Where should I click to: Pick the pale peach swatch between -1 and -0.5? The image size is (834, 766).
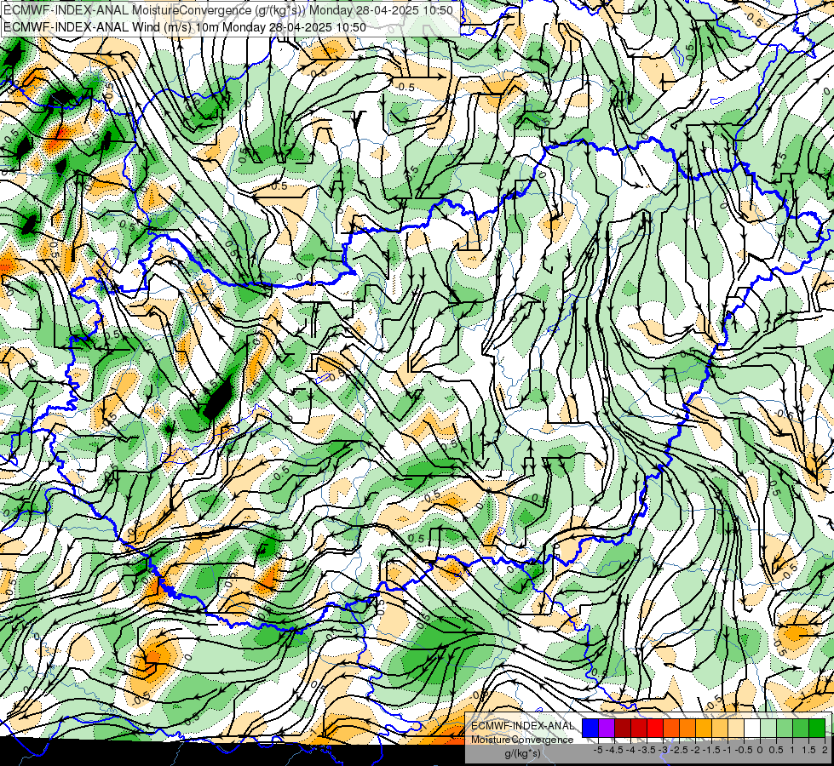[736, 729]
